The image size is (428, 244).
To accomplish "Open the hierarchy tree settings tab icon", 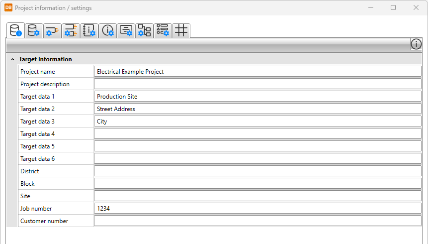I will 144,30.
